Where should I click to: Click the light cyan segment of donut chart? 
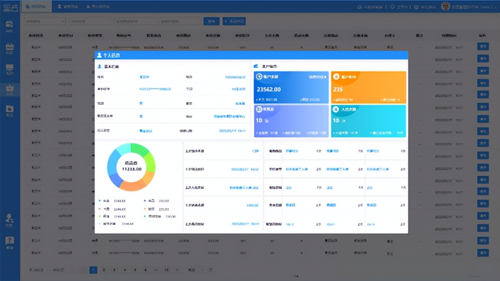tap(122, 150)
